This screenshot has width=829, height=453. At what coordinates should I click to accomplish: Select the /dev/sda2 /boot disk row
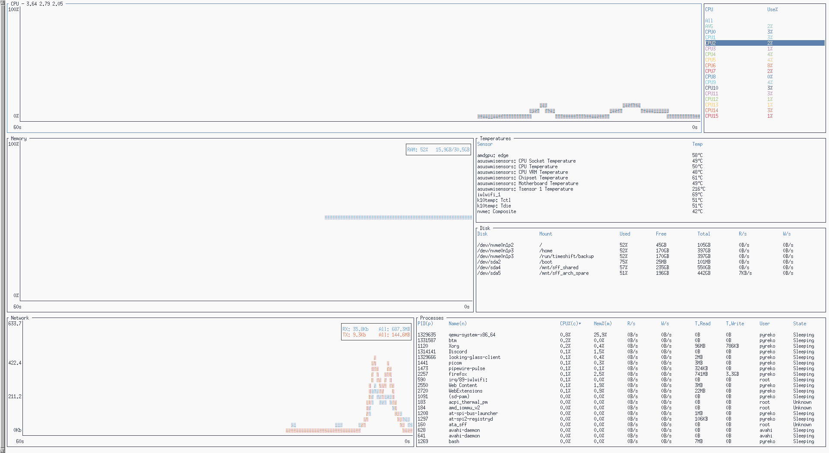[489, 262]
